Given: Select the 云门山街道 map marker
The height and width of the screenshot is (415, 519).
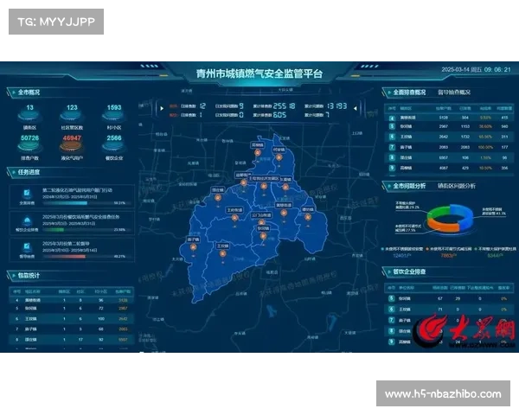Looking at the screenshot, I should 261,222.
